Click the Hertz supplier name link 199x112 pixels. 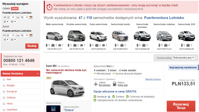click(x=10, y=104)
